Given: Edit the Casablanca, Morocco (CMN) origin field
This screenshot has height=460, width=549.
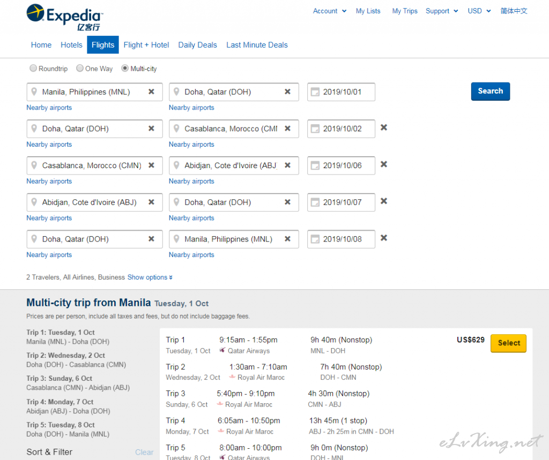Looking at the screenshot, I should (x=94, y=165).
